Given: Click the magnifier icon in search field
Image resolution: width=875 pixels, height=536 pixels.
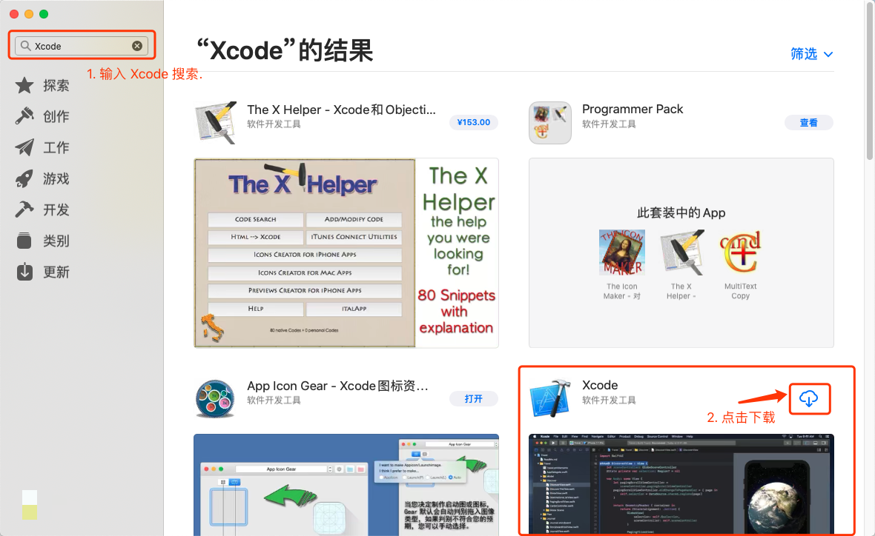Looking at the screenshot, I should point(26,46).
